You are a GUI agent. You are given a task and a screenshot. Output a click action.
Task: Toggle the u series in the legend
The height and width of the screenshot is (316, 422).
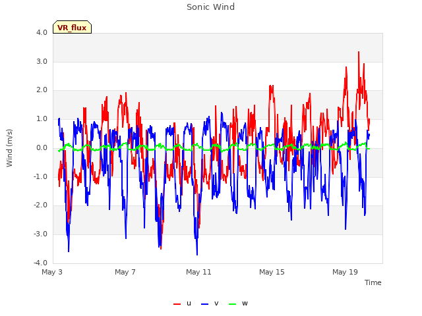pyautogui.click(x=183, y=303)
